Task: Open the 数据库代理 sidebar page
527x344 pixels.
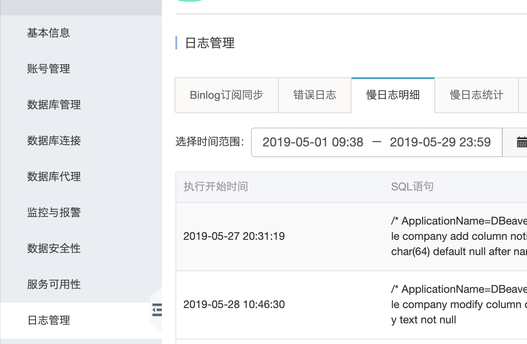Action: (x=54, y=176)
